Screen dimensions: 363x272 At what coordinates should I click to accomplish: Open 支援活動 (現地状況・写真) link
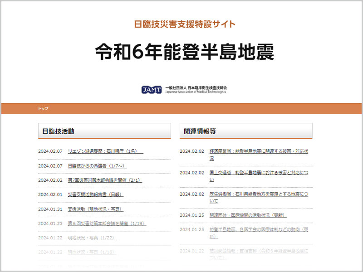(x=95, y=209)
